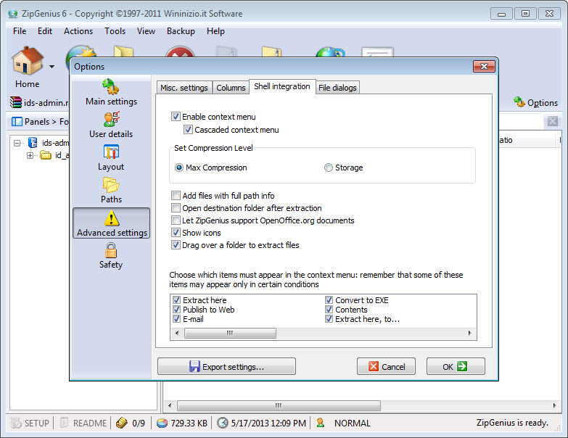Confirm with the OK button
The width and height of the screenshot is (568, 438).
pyautogui.click(x=456, y=366)
